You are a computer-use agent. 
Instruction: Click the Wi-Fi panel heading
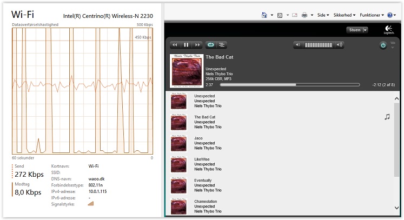click(23, 15)
